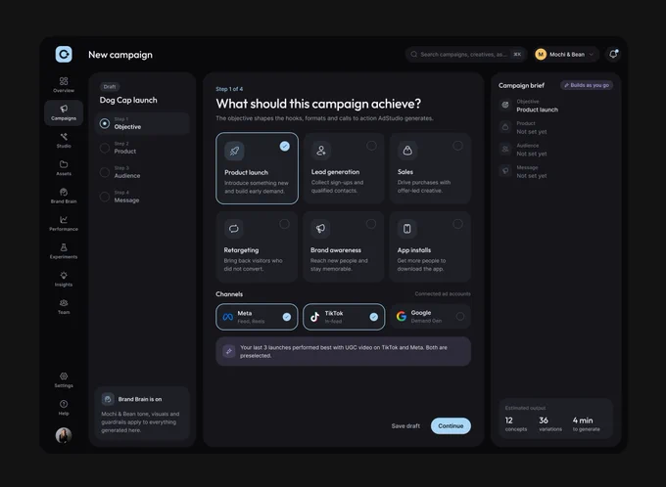This screenshot has height=487, width=666.
Task: Go to Step 4 Message
Action: [x=142, y=197]
